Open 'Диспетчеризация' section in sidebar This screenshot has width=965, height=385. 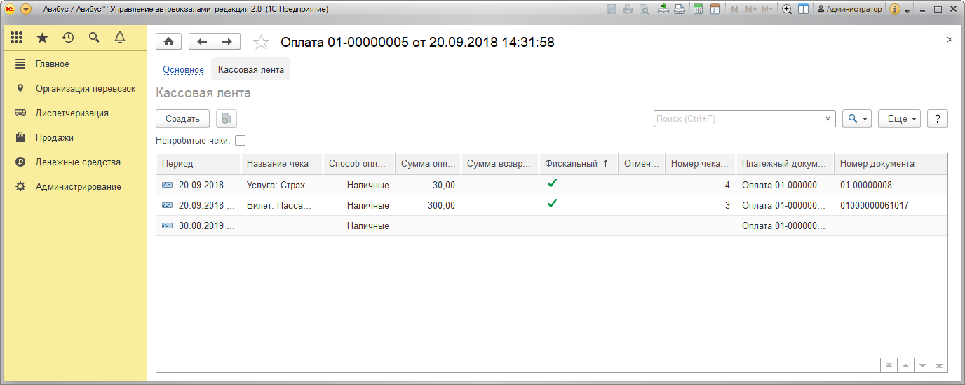pos(72,113)
